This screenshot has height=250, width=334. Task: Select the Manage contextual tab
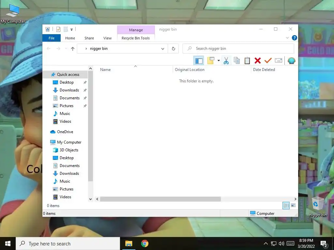(x=136, y=30)
